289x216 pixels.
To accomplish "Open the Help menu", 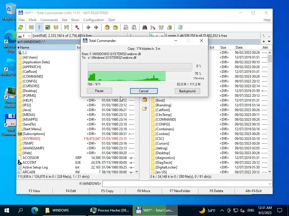I will click(x=267, y=20).
